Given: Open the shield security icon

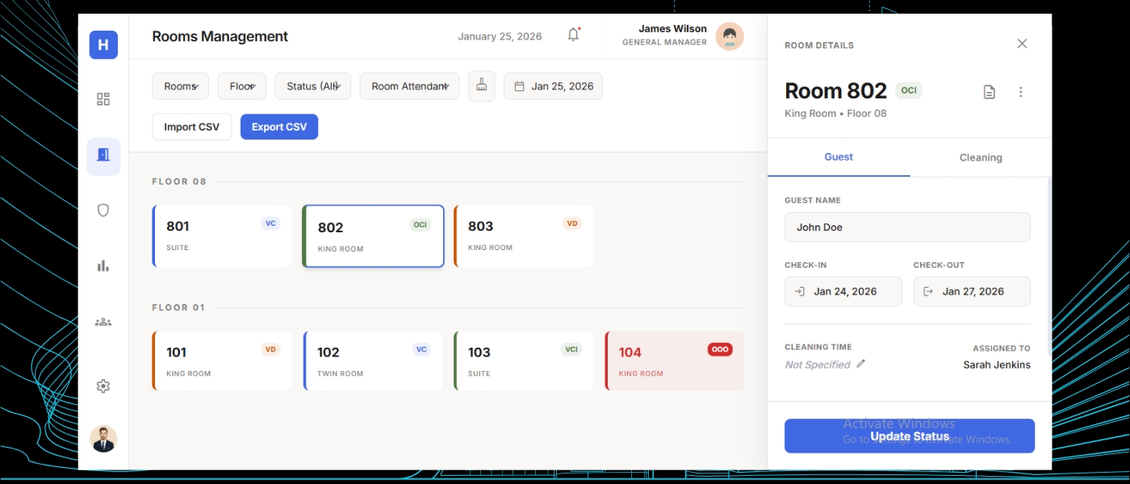Looking at the screenshot, I should click(103, 211).
